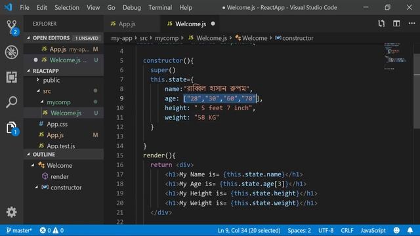This screenshot has width=420, height=236.
Task: Click the "58 KG" weight string
Action: (x=207, y=117)
